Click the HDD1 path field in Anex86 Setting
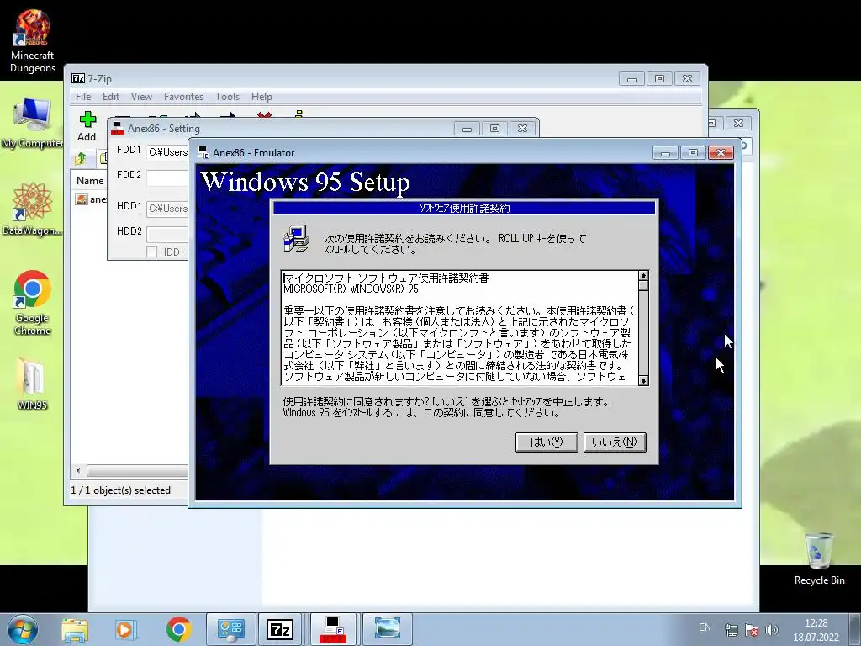The image size is (861, 646). tap(167, 209)
